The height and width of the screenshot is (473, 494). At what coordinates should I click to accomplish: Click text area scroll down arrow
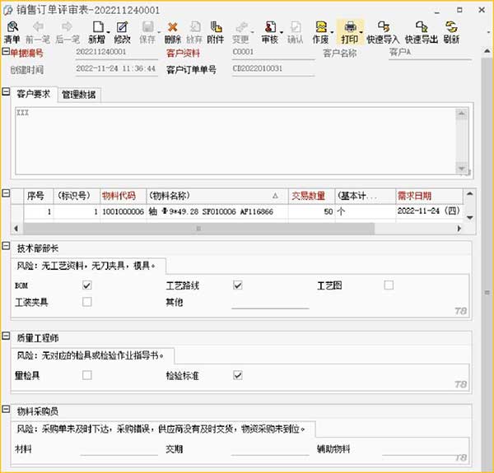pos(462,169)
